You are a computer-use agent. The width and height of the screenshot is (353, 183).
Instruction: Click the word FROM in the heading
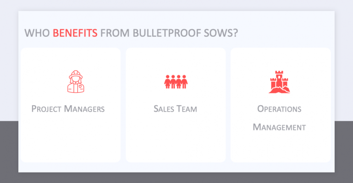pyautogui.click(x=112, y=33)
